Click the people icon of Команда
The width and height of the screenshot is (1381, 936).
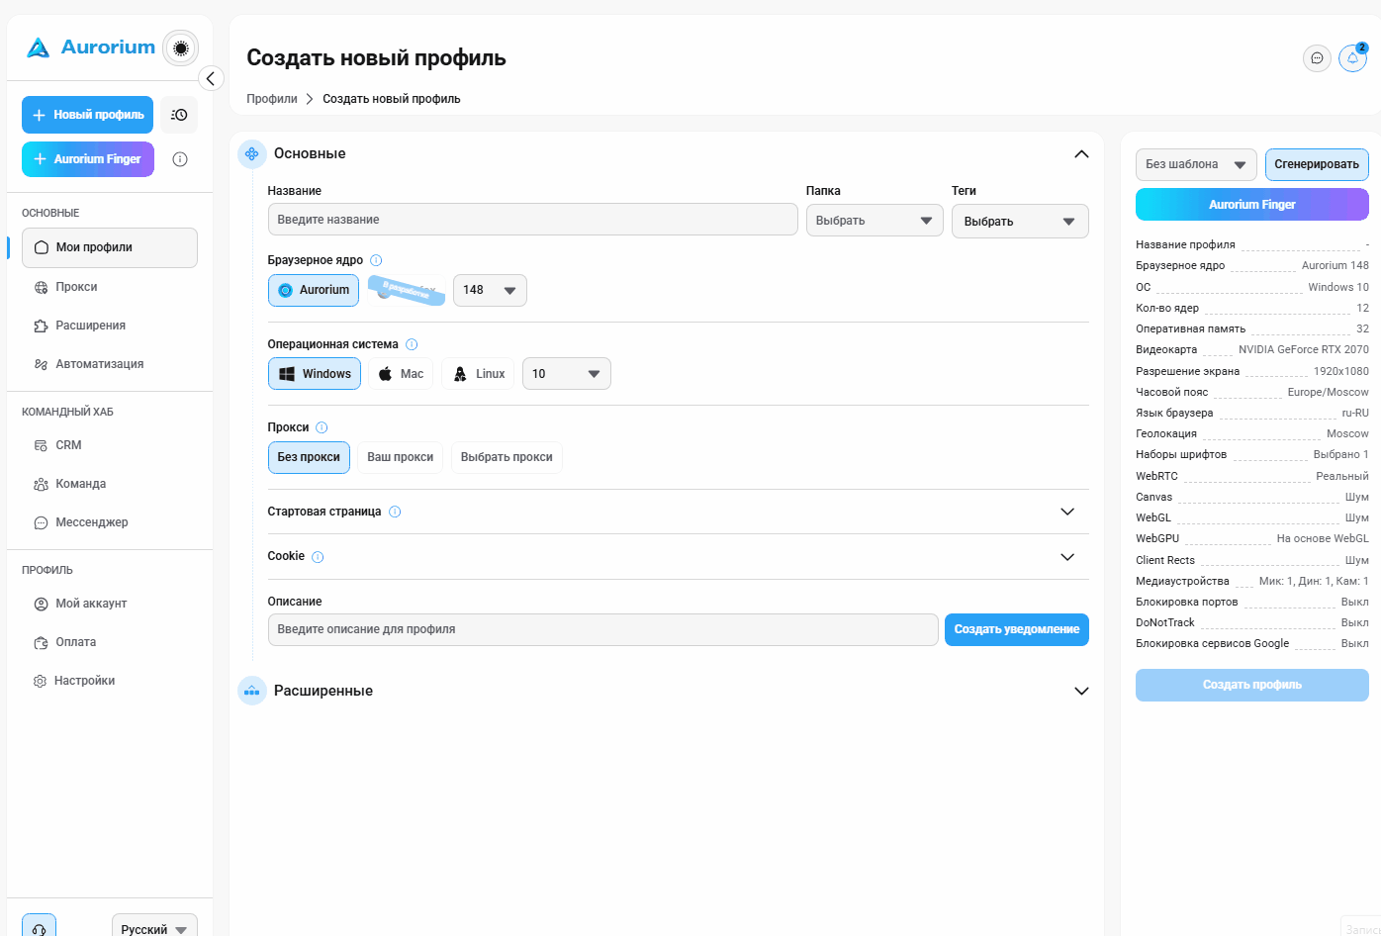41,485
